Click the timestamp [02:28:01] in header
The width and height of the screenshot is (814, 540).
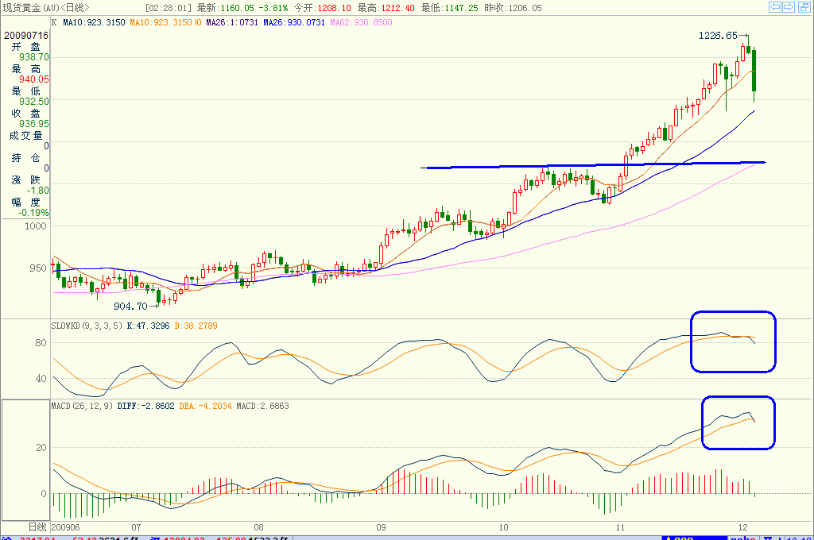pyautogui.click(x=169, y=8)
